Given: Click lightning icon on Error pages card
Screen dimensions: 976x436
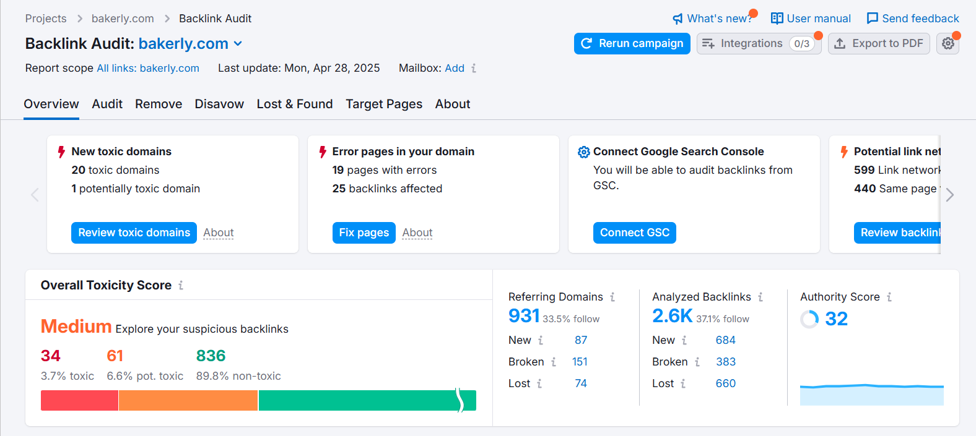Looking at the screenshot, I should pos(323,152).
